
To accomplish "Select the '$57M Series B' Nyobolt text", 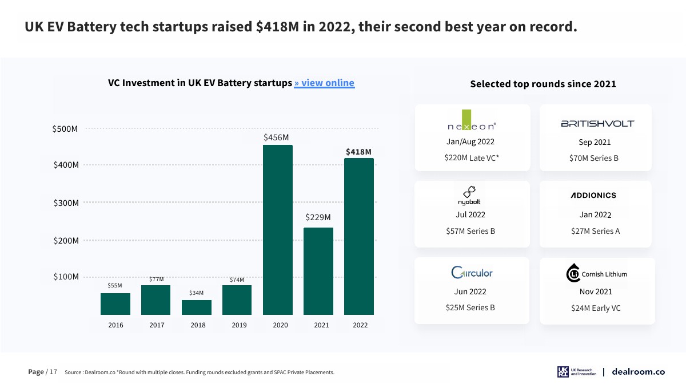I will point(470,231).
